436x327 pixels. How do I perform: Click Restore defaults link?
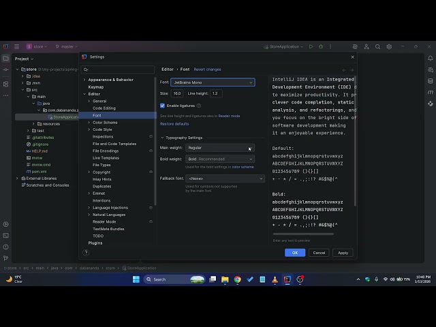(x=174, y=124)
